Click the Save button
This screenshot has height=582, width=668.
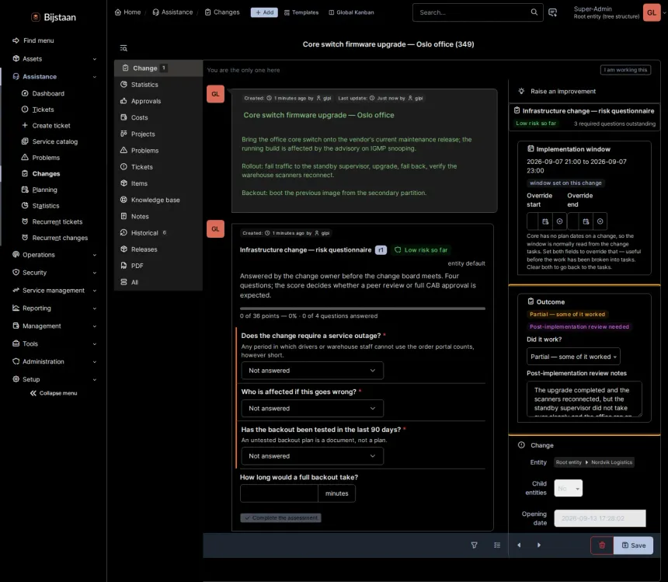(x=634, y=545)
